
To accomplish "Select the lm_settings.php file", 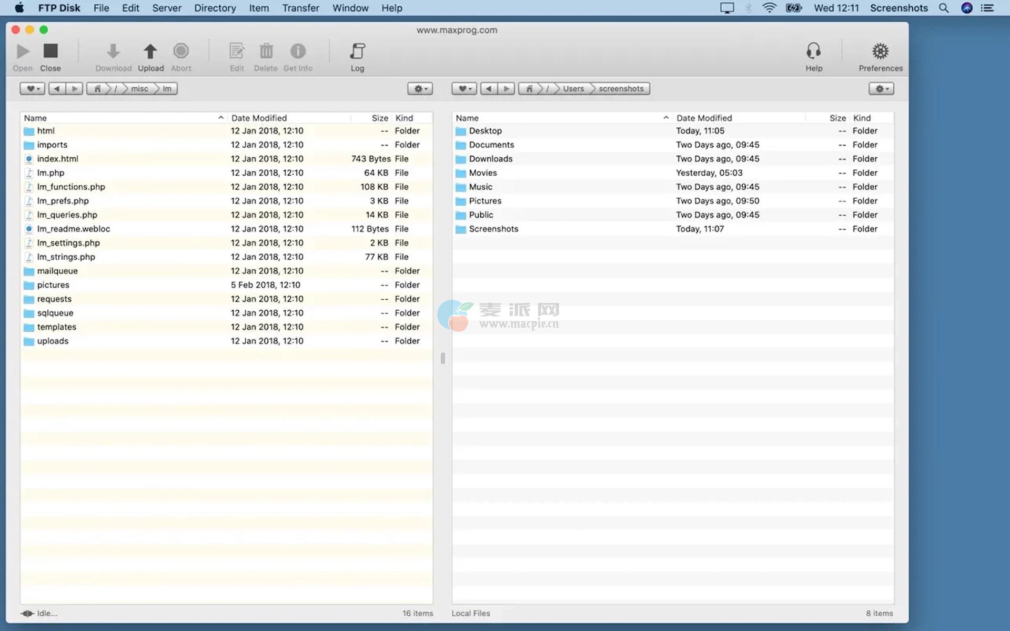I will pos(68,243).
